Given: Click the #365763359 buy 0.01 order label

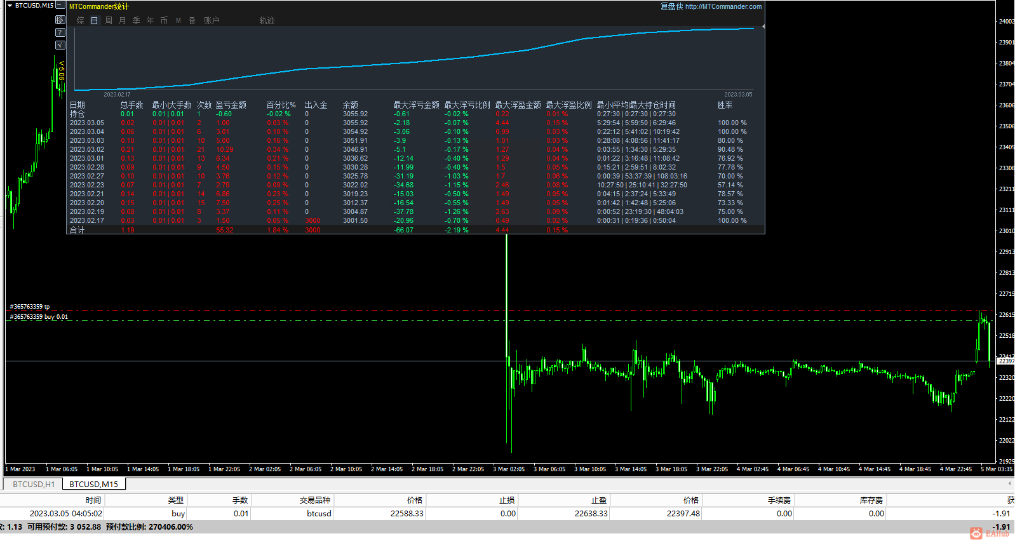Looking at the screenshot, I should [39, 317].
